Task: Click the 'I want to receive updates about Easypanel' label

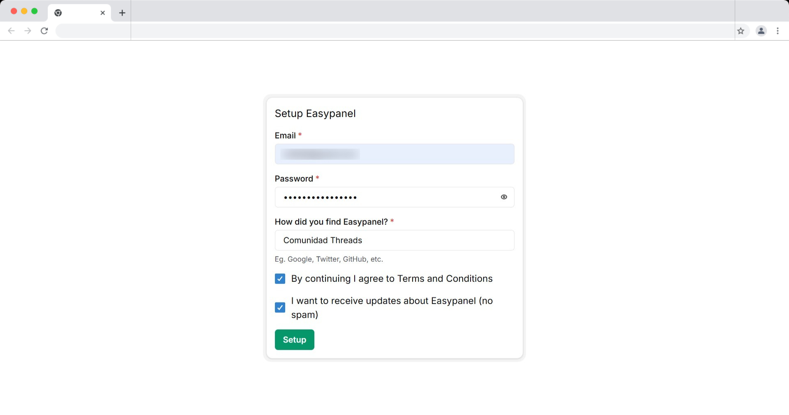Action: coord(392,308)
